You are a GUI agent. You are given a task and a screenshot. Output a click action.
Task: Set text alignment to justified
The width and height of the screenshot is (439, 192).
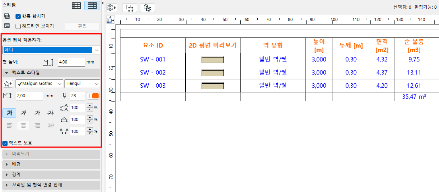coord(51,126)
